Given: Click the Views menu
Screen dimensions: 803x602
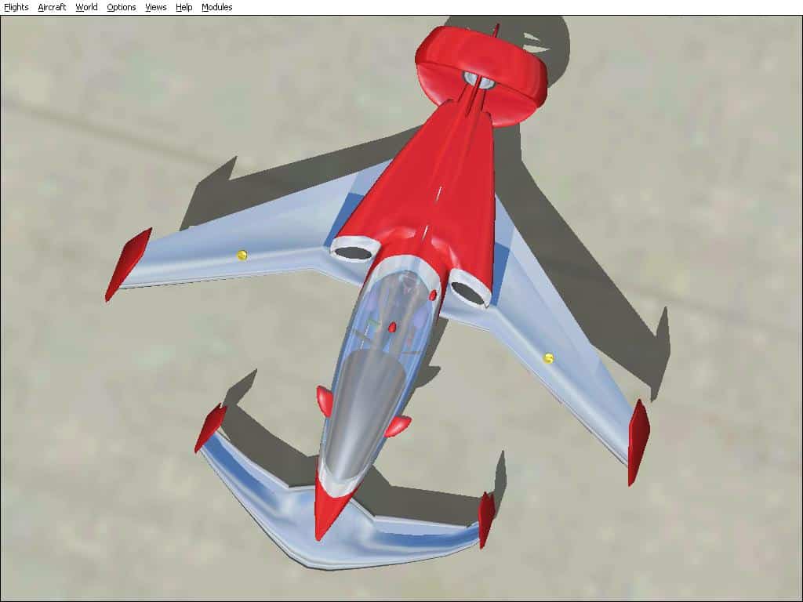Looking at the screenshot, I should pos(156,7).
